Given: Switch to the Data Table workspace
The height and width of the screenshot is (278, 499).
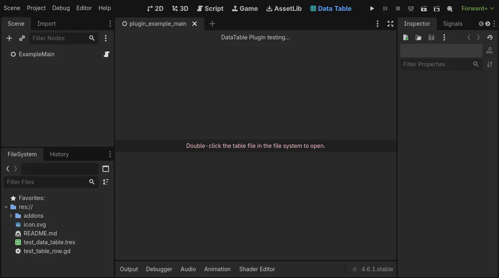Looking at the screenshot, I should (x=331, y=8).
